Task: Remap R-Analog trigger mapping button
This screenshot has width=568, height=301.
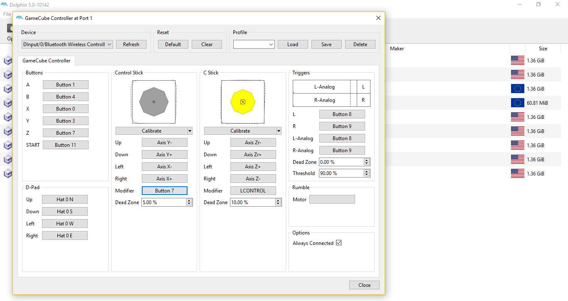Action: [342, 150]
